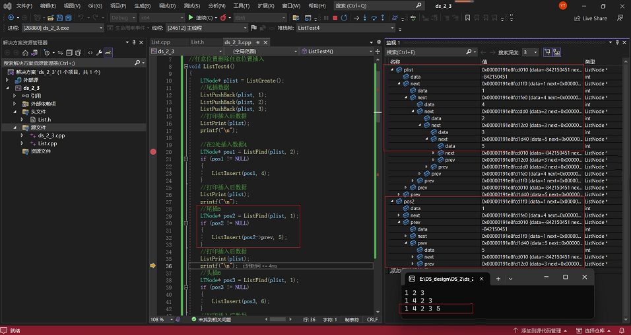The image size is (631, 335).
Task: Click Save All icon in toolbar
Action: [69, 18]
